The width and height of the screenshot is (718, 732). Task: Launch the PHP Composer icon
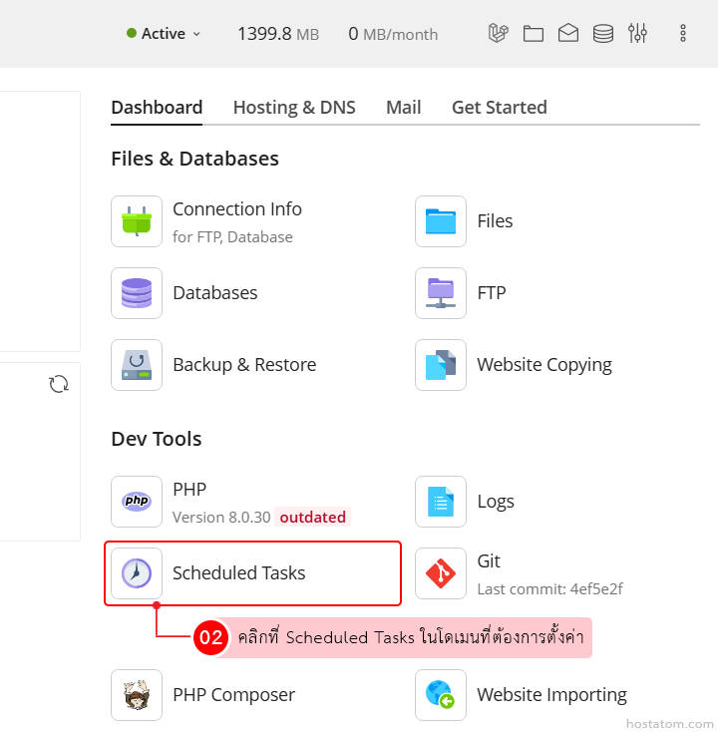[137, 695]
